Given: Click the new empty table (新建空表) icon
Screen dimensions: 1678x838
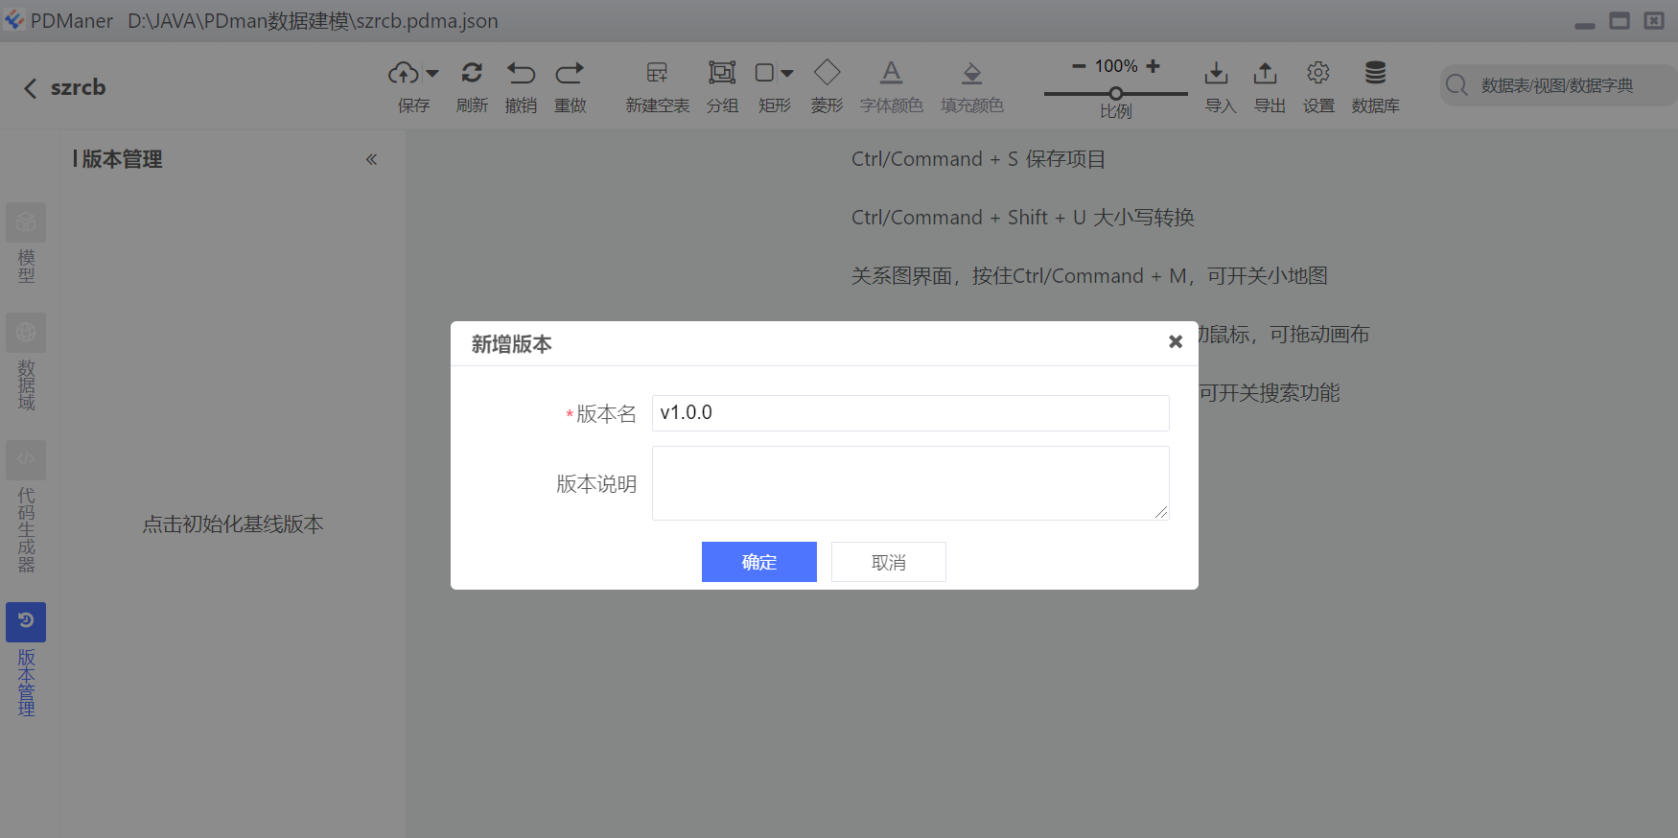Looking at the screenshot, I should pyautogui.click(x=657, y=73).
